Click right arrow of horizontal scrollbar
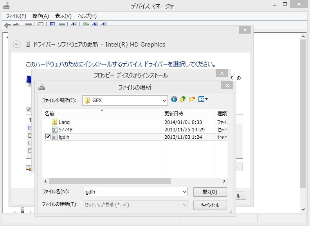The image size is (310, 226). click(x=224, y=181)
